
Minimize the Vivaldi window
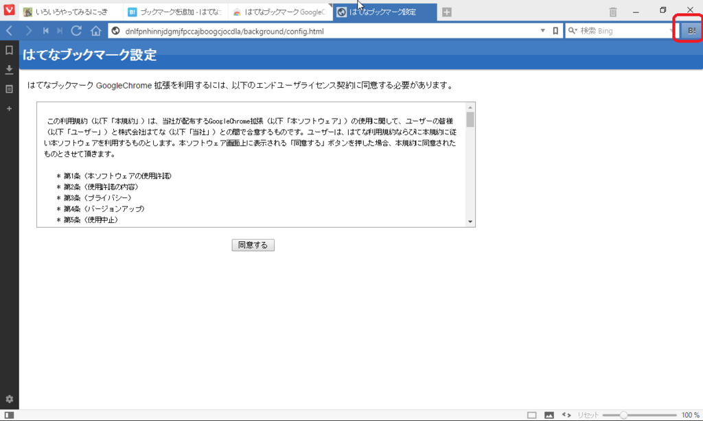point(636,12)
